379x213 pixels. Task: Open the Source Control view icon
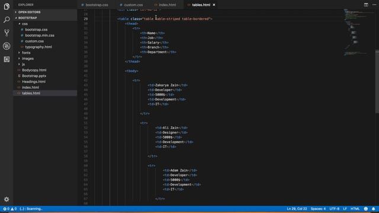(7, 33)
